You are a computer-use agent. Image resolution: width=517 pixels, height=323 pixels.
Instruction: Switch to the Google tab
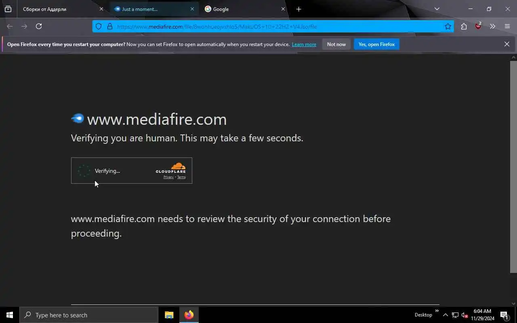tap(245, 9)
